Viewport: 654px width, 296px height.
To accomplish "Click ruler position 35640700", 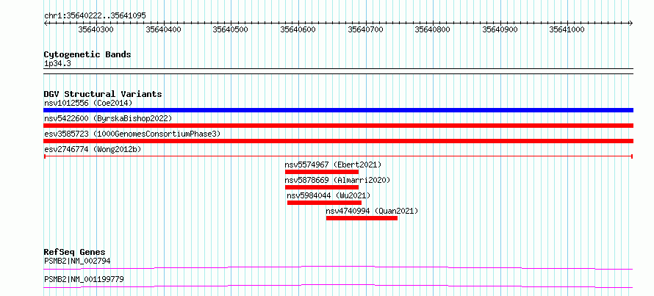I will pyautogui.click(x=366, y=29).
